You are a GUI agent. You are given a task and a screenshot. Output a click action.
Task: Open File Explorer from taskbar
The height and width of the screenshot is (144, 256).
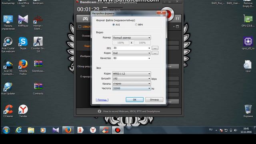[x=31, y=130]
